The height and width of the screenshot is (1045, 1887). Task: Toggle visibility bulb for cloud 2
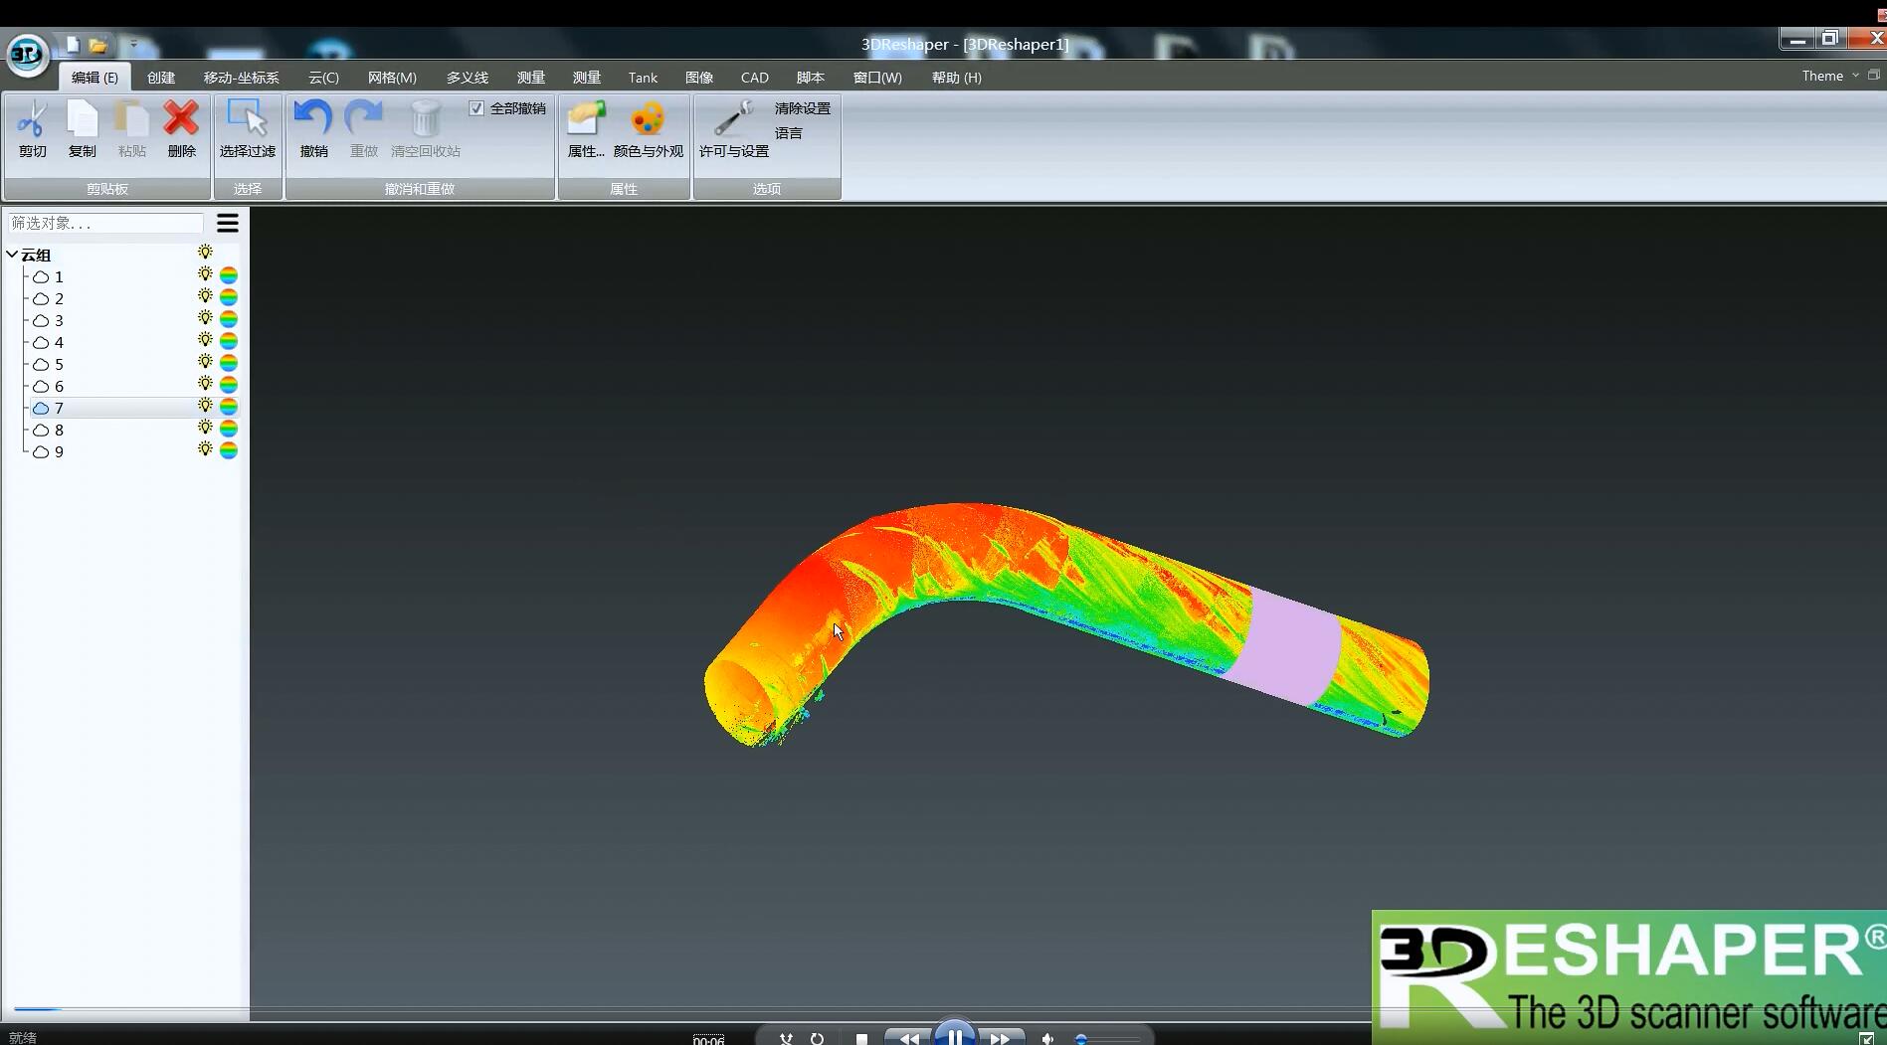[x=205, y=296]
